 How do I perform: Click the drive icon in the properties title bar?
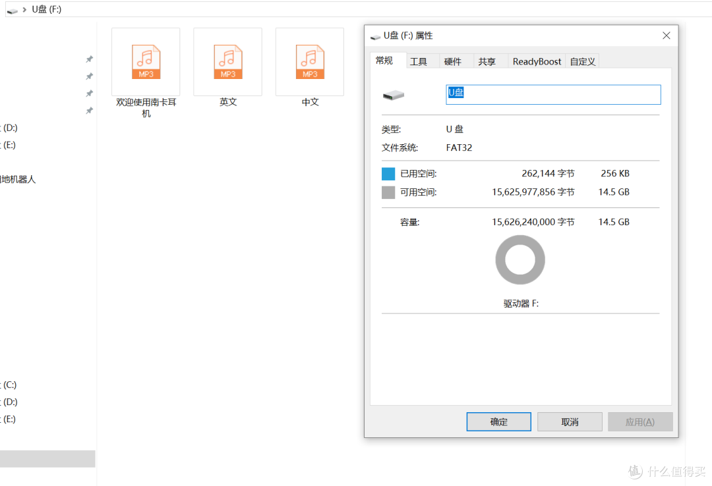coord(376,36)
